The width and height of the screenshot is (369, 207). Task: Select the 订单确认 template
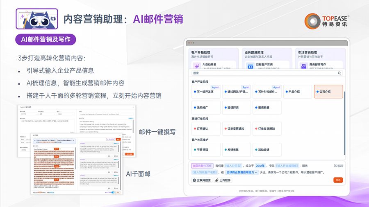(x=206, y=128)
